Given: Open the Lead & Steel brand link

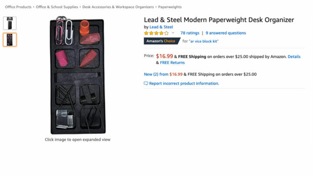Looking at the screenshot, I should tap(161, 27).
